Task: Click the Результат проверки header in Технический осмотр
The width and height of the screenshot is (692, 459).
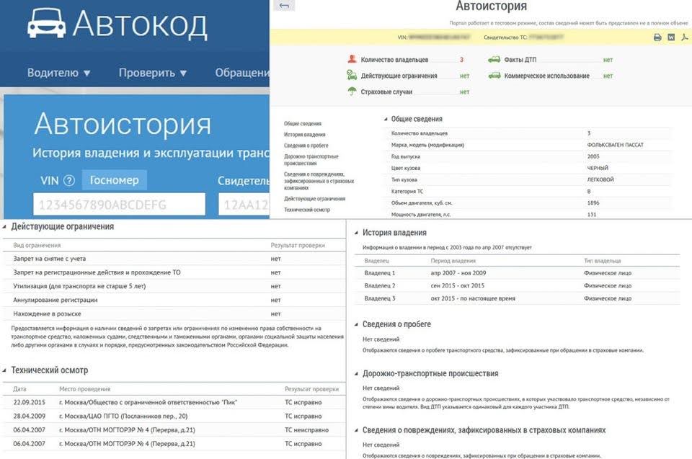Action: click(311, 389)
